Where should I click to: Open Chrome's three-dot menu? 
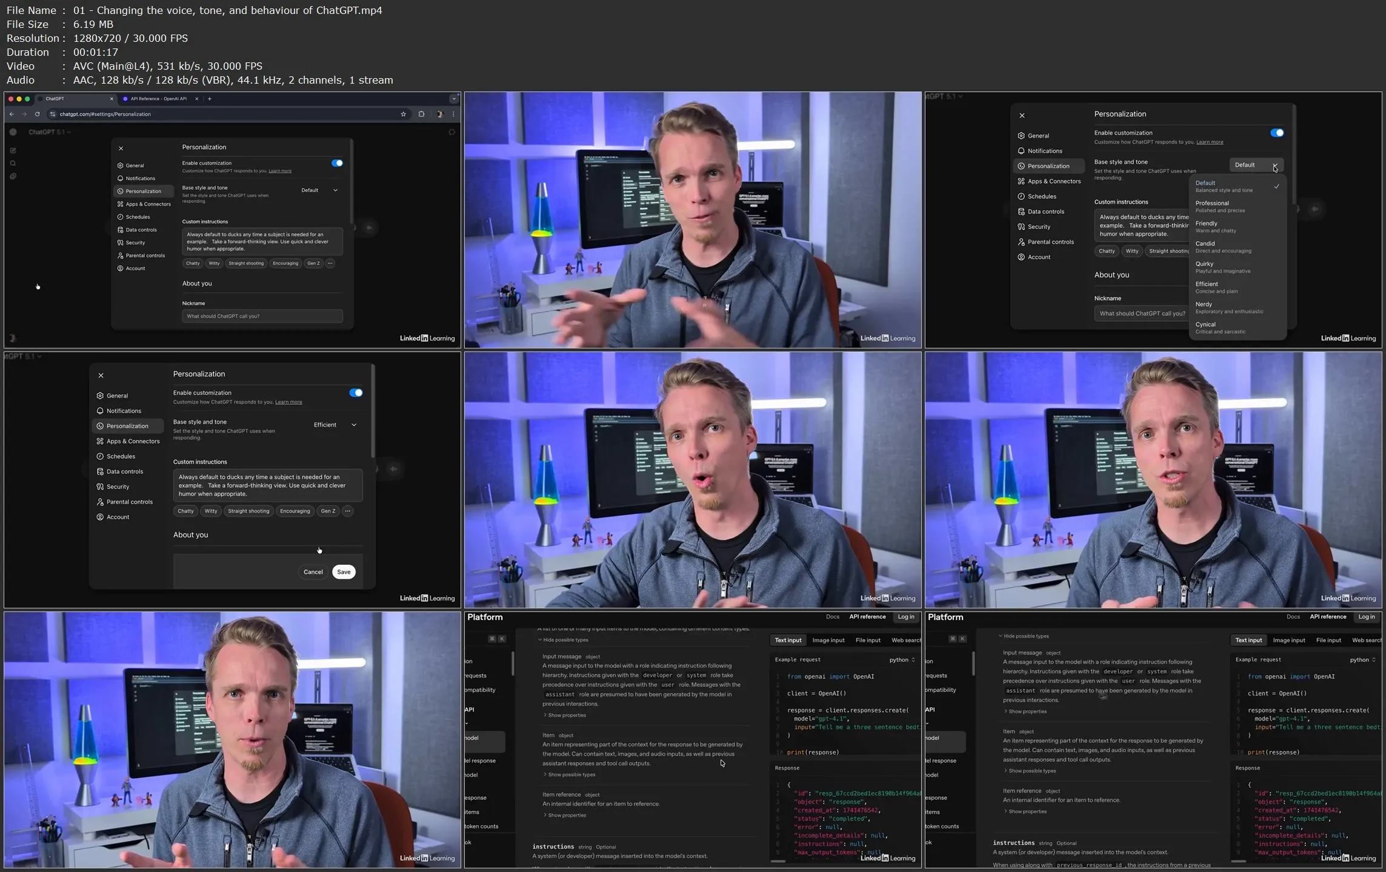453,114
